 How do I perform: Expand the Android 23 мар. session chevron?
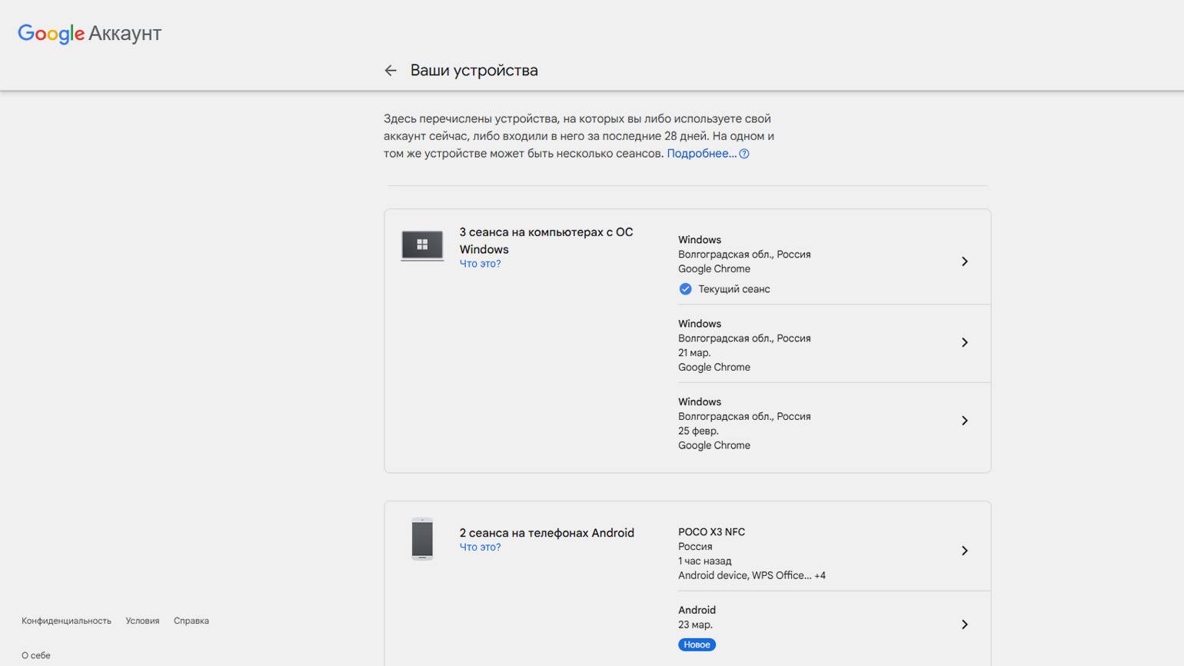coord(964,624)
